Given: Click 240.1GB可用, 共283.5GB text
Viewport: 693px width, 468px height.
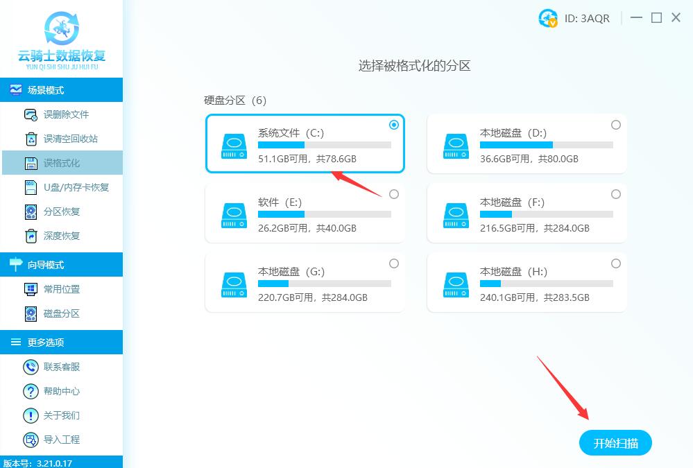Looking at the screenshot, I should pyautogui.click(x=535, y=298).
